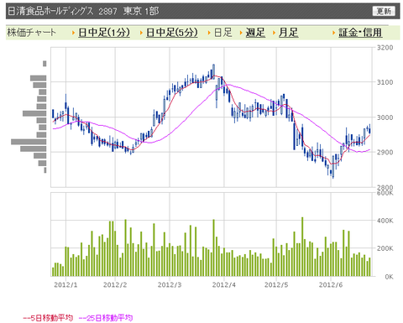Click the longest grey price-volume histogram bar
Viewport: 403px width, 323px height.
pyautogui.click(x=29, y=142)
